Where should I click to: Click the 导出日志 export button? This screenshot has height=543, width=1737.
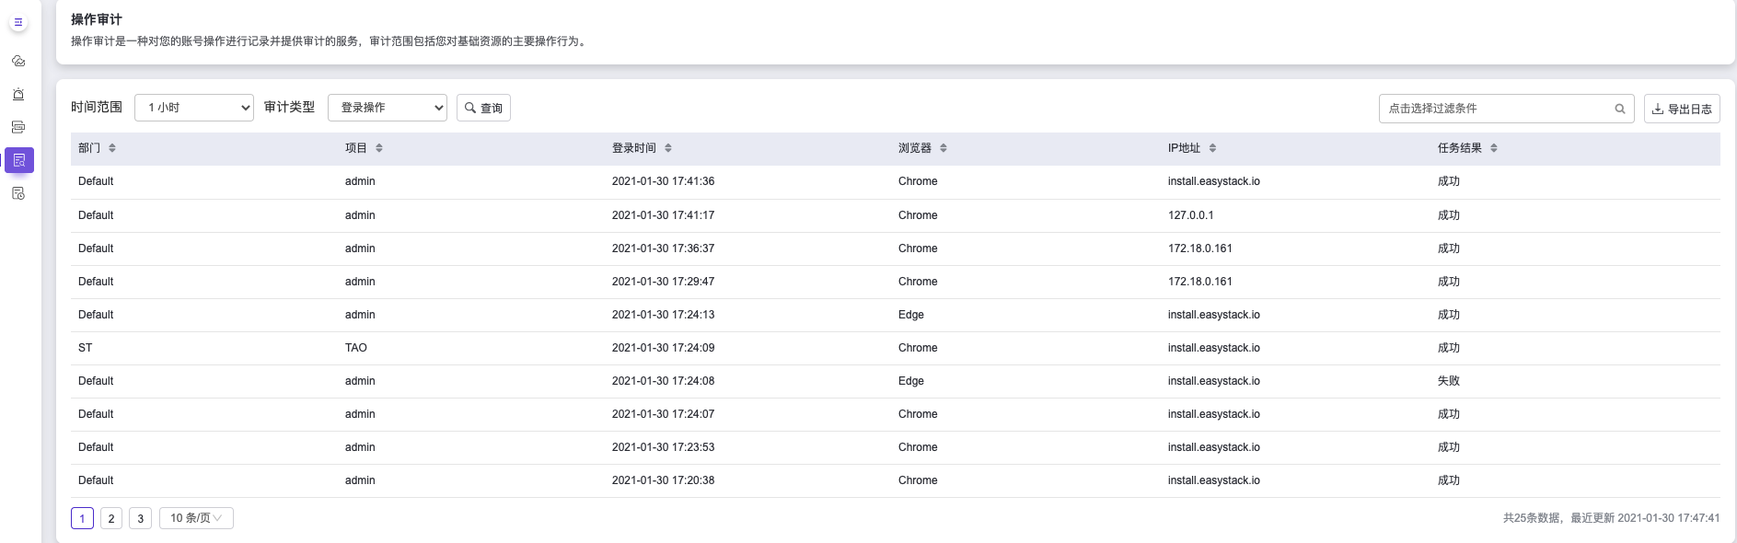pos(1682,109)
